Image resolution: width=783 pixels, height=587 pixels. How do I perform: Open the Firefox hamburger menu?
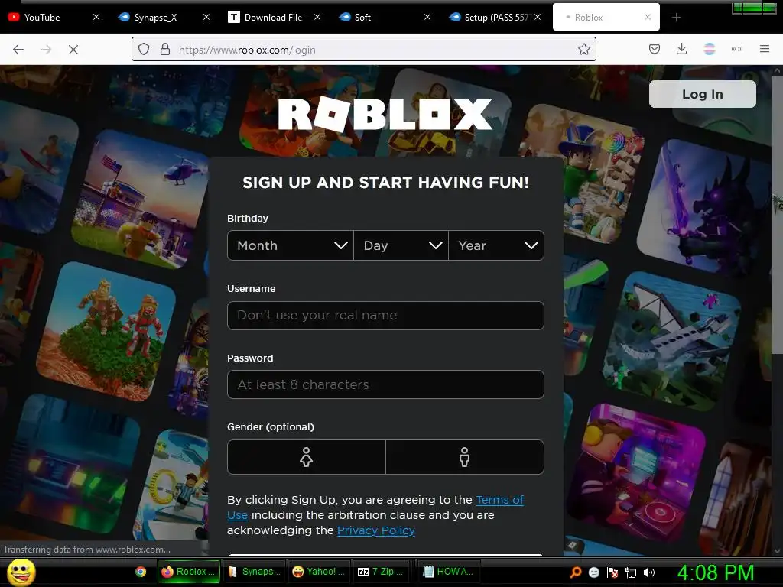(x=765, y=49)
